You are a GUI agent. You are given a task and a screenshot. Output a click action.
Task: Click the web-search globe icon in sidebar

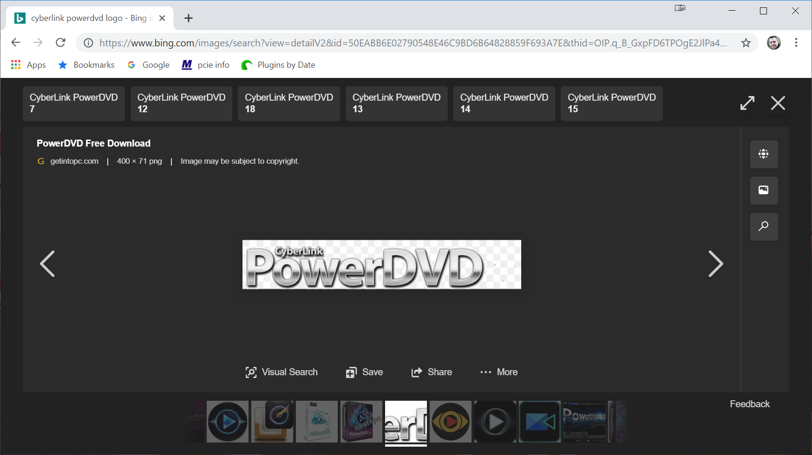coord(764,154)
